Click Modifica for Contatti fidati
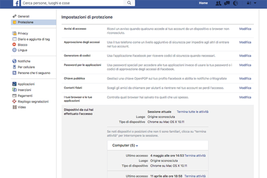 pos(245,88)
